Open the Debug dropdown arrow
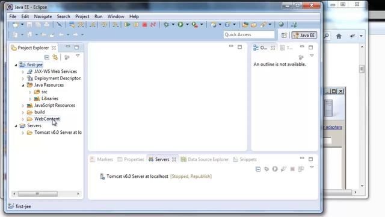Image resolution: width=385 pixels, height=217 pixels. [x=173, y=25]
